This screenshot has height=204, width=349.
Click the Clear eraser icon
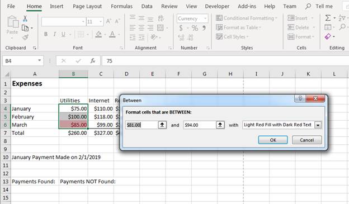tap(328, 36)
